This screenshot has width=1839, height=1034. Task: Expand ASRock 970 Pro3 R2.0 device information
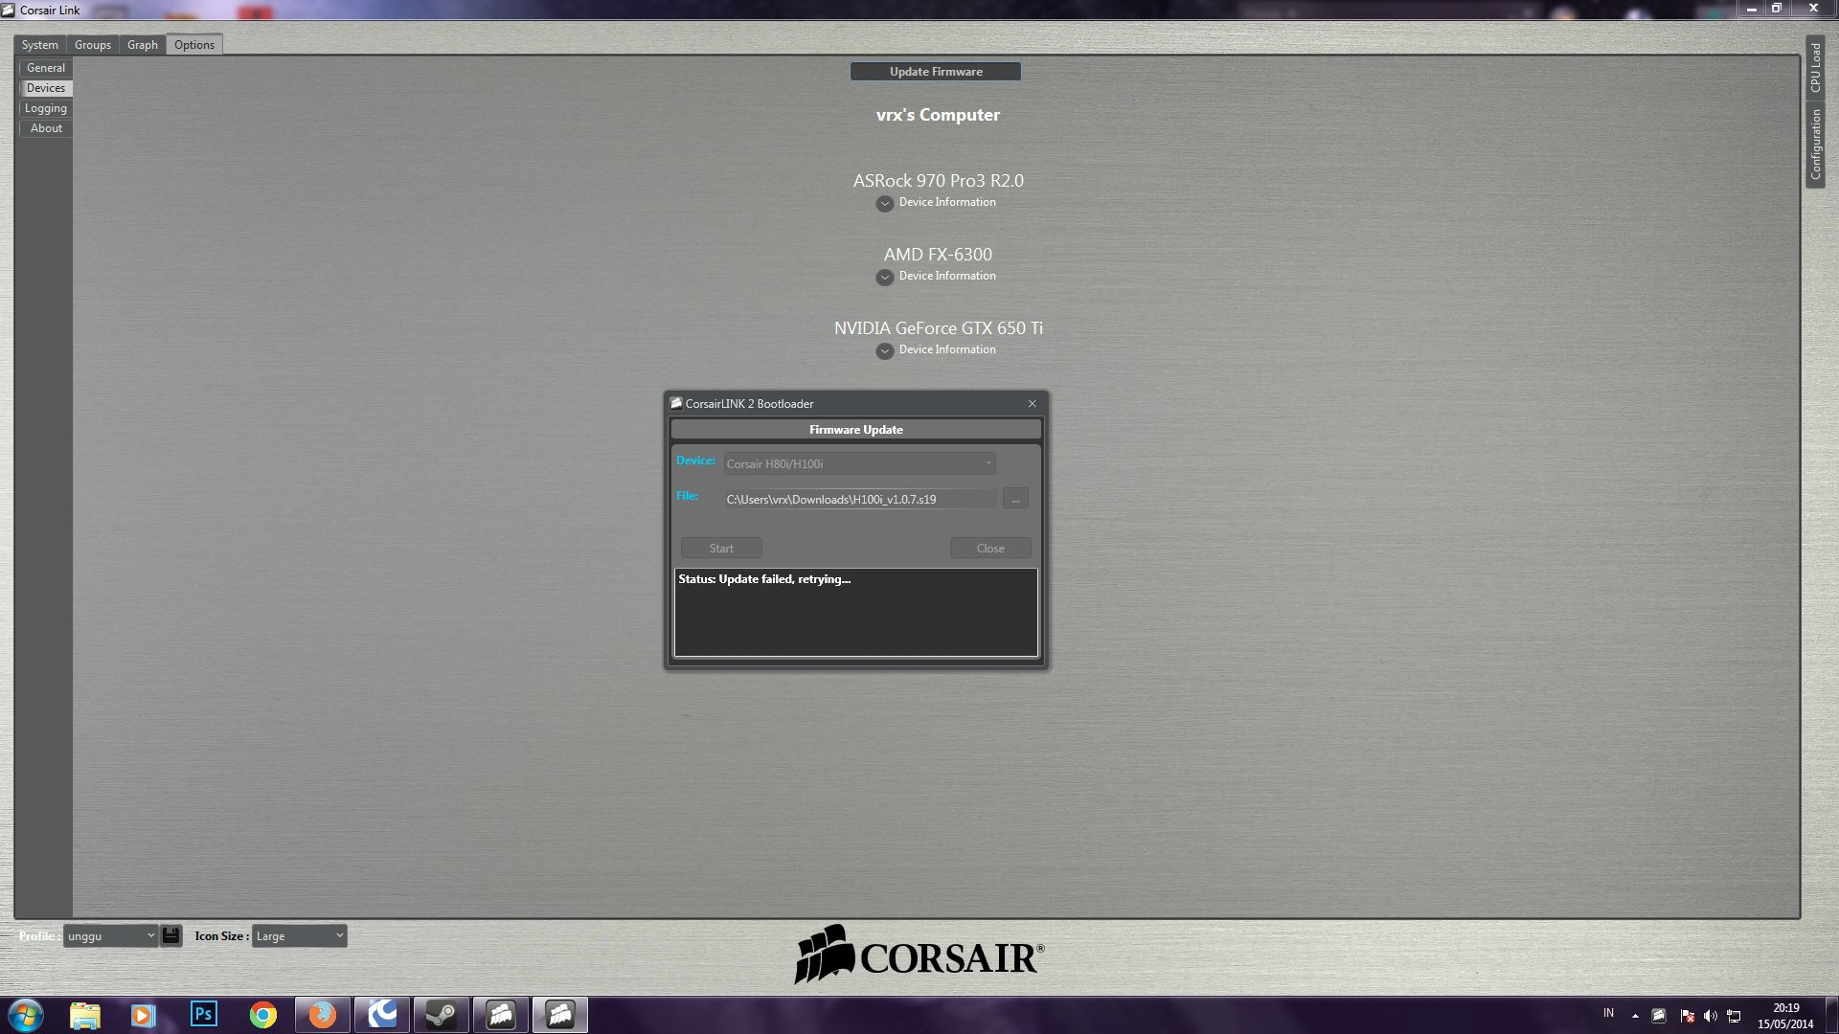click(885, 203)
